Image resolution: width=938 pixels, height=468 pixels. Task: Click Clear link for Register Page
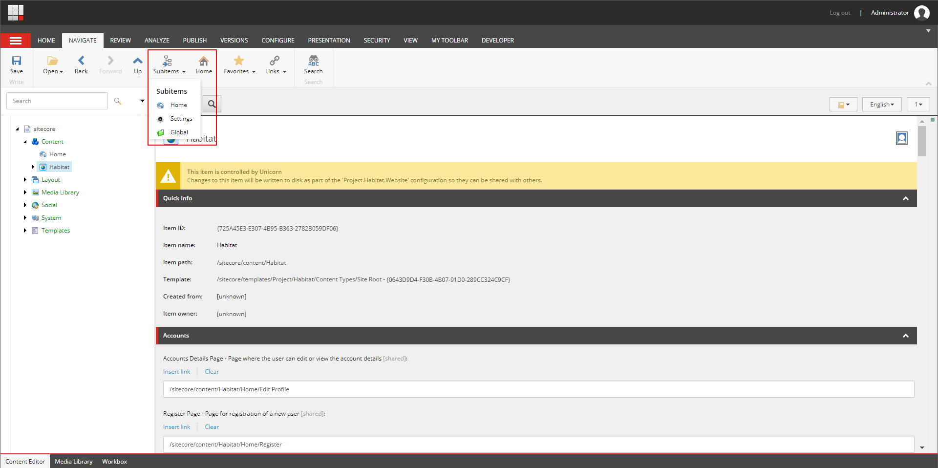pos(212,427)
